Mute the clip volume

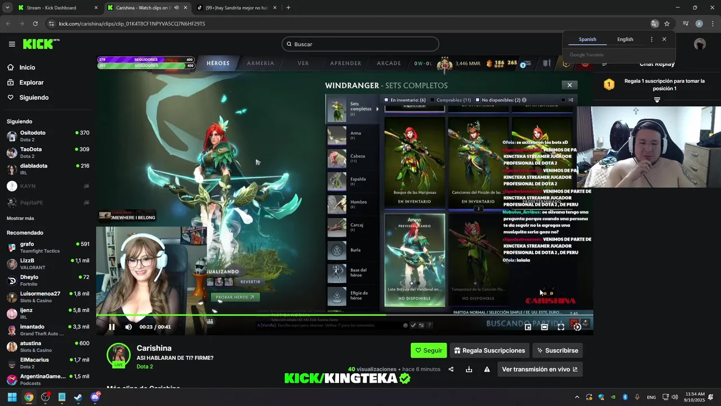pyautogui.click(x=128, y=326)
